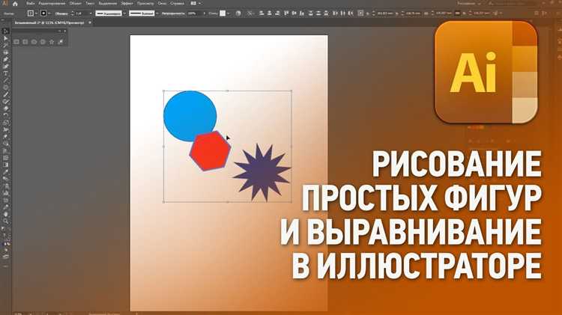562x315 pixels.
Task: Click the X position value field
Action: point(385,13)
